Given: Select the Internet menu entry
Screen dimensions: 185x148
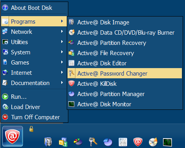Looking at the screenshot, I should point(34,72).
